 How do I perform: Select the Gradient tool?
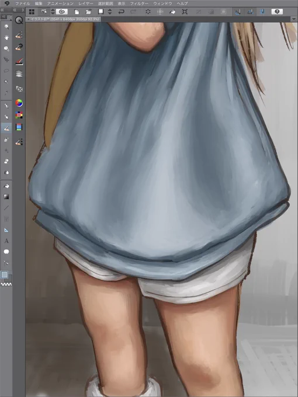tap(6, 197)
